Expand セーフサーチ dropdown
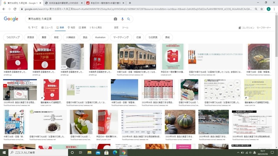This screenshot has width=278, height=156. pos(264,28)
